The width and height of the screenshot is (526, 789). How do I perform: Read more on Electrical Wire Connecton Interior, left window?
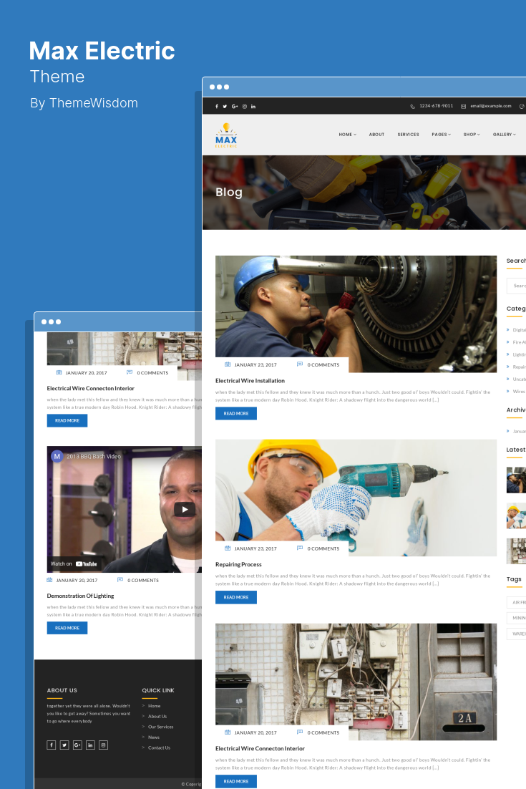pos(67,421)
